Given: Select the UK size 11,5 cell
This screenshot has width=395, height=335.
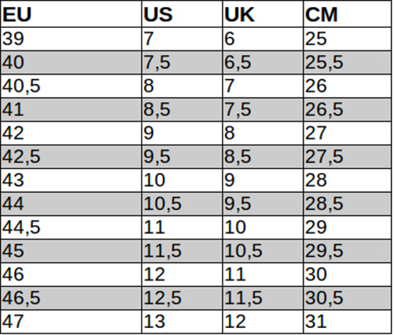Looking at the screenshot, I should 263,299.
